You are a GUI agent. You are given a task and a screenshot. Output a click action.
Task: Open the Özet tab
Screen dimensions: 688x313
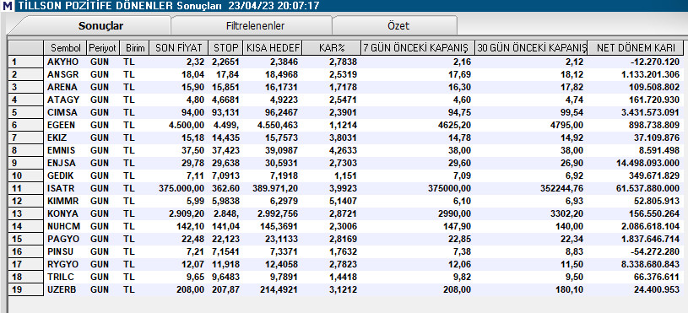tap(398, 26)
